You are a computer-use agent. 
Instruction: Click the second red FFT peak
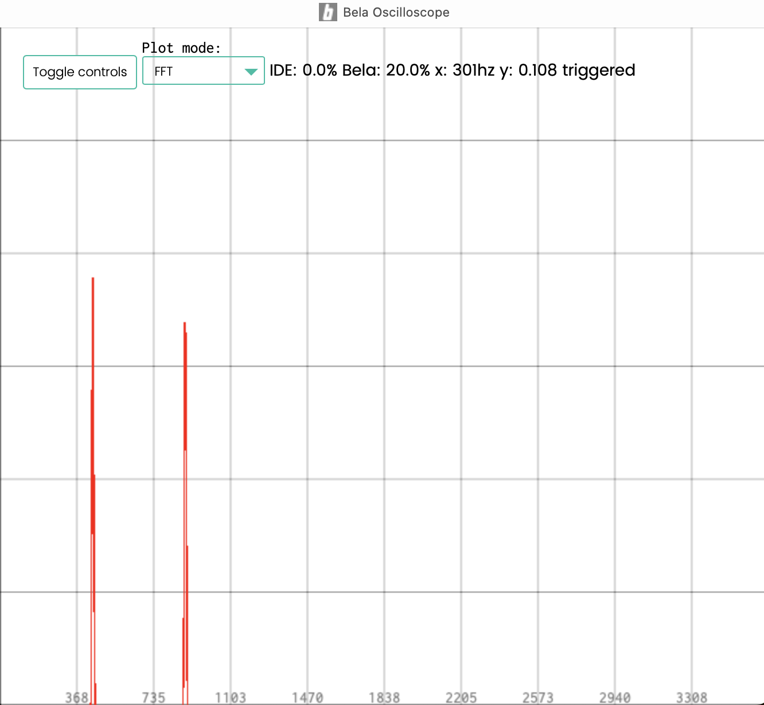(185, 513)
